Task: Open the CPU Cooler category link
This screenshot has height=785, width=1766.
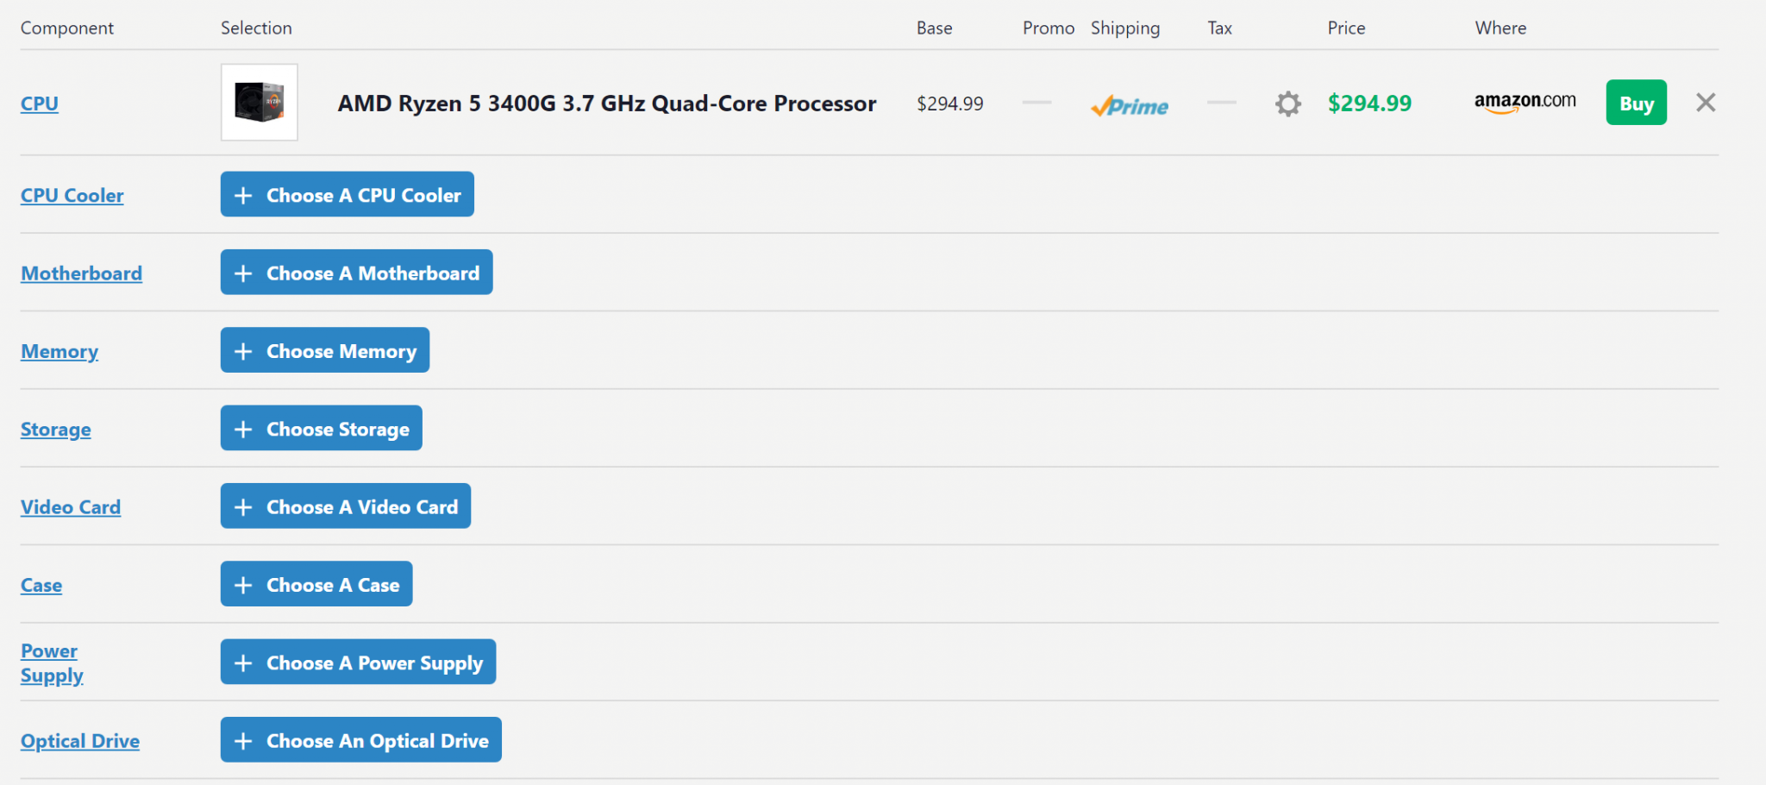Action: pyautogui.click(x=72, y=196)
